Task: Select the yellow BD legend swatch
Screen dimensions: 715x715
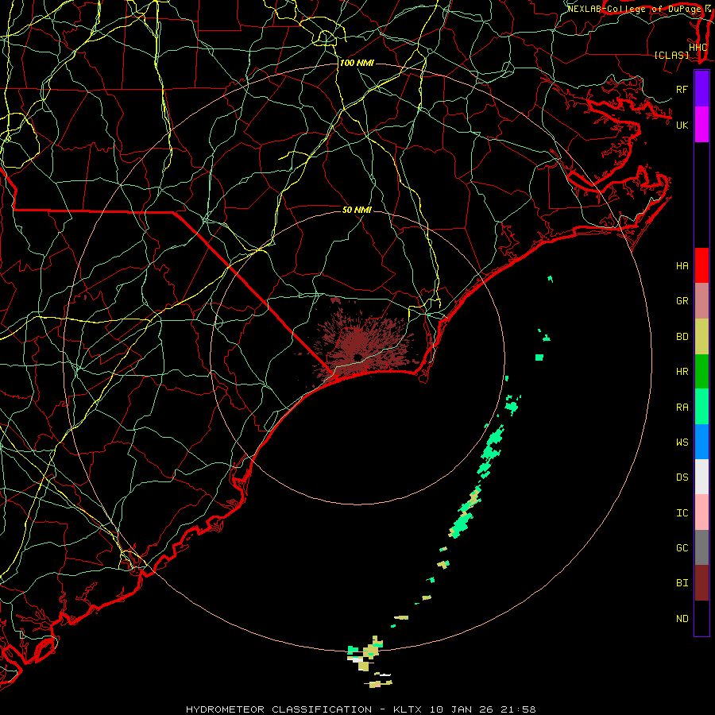Action: (701, 337)
